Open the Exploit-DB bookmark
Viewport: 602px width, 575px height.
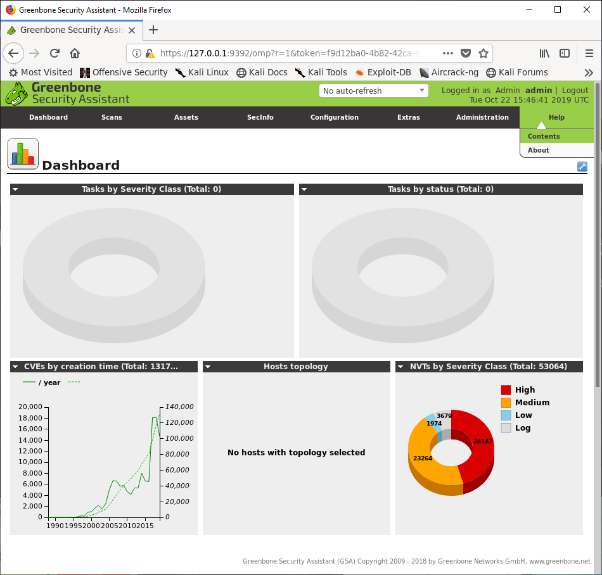[x=383, y=72]
